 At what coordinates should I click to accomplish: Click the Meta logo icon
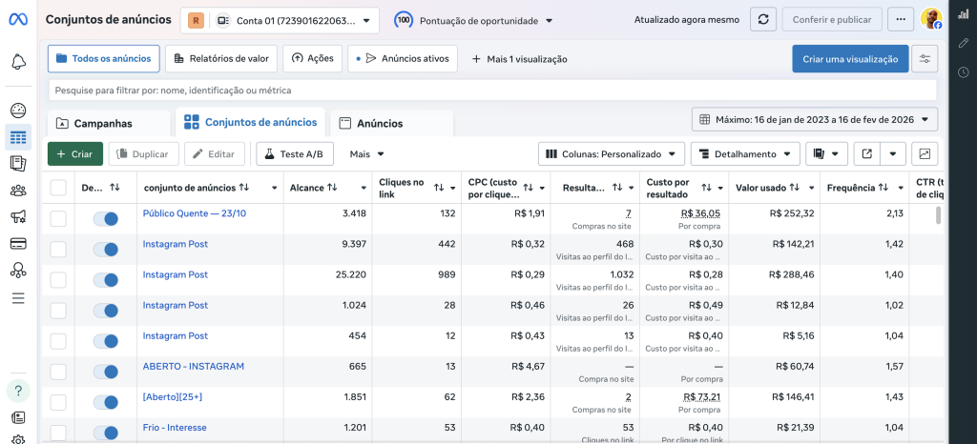coord(18,19)
